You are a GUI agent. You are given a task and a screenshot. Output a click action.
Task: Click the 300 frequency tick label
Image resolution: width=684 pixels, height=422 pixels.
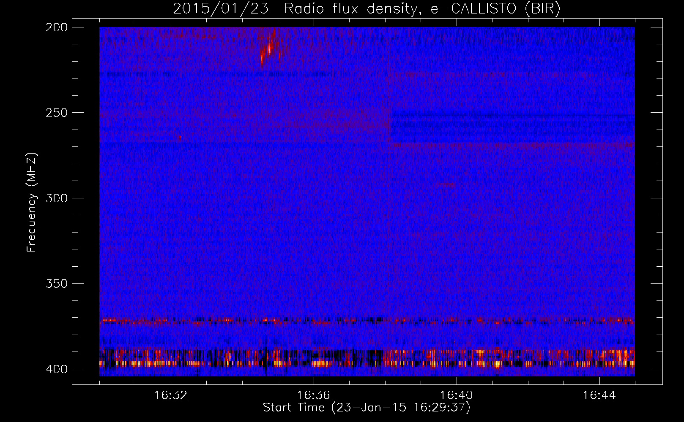[56, 198]
